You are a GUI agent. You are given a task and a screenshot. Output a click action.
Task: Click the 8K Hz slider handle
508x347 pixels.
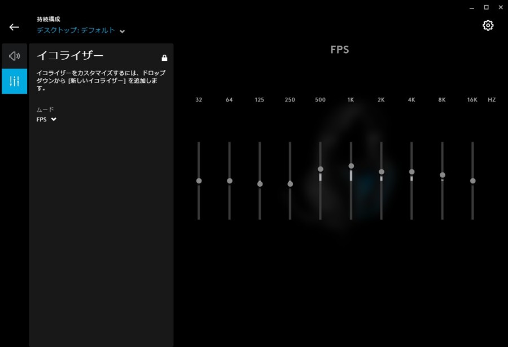point(443,175)
